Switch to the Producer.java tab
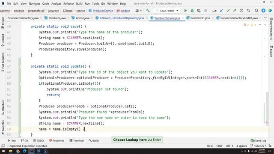 (x=57, y=18)
